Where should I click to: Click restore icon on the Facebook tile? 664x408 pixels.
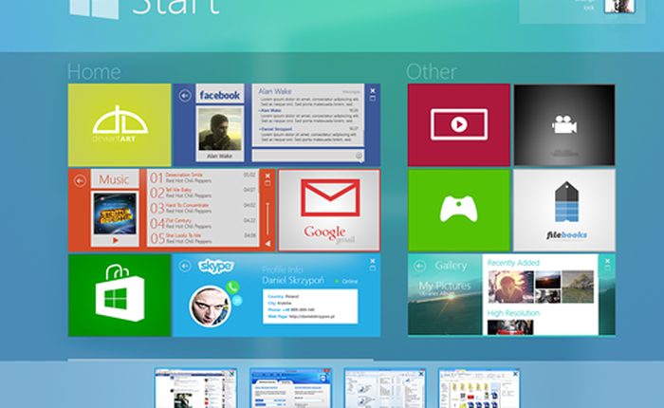tap(373, 99)
